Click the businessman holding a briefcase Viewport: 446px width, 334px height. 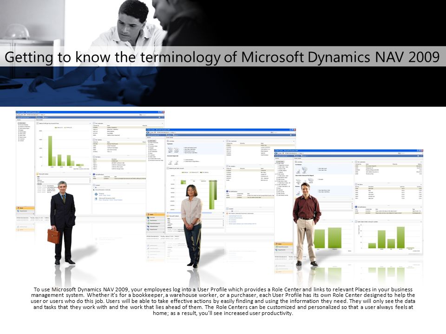(62, 223)
